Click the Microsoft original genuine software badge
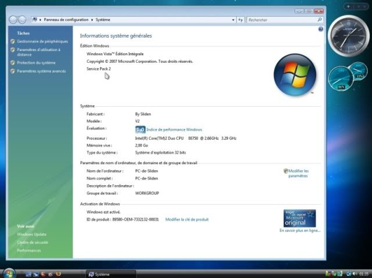This screenshot has width=372, height=278. 299,218
